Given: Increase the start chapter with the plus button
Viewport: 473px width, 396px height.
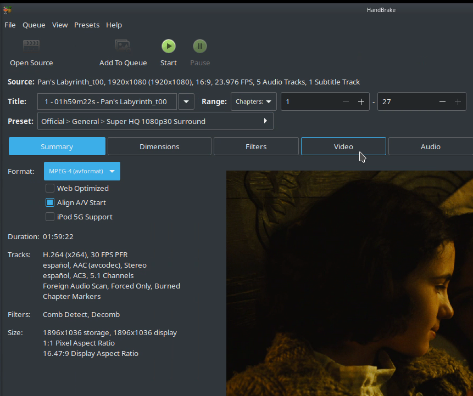Looking at the screenshot, I should tap(361, 102).
